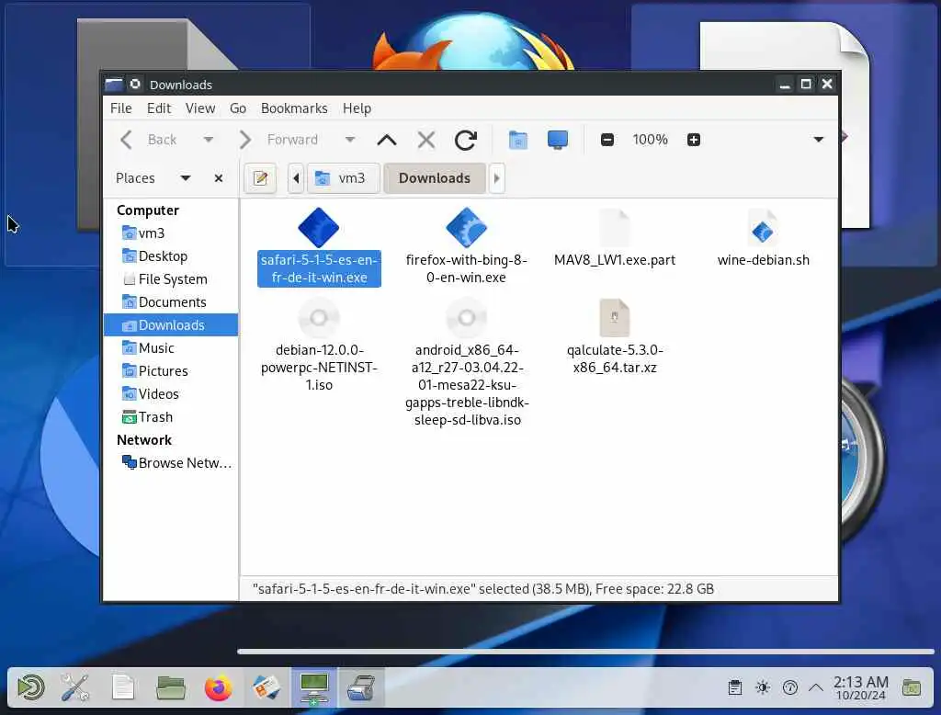This screenshot has width=941, height=715.
Task: Open Desktop in the Places sidebar
Action: [x=171, y=256]
